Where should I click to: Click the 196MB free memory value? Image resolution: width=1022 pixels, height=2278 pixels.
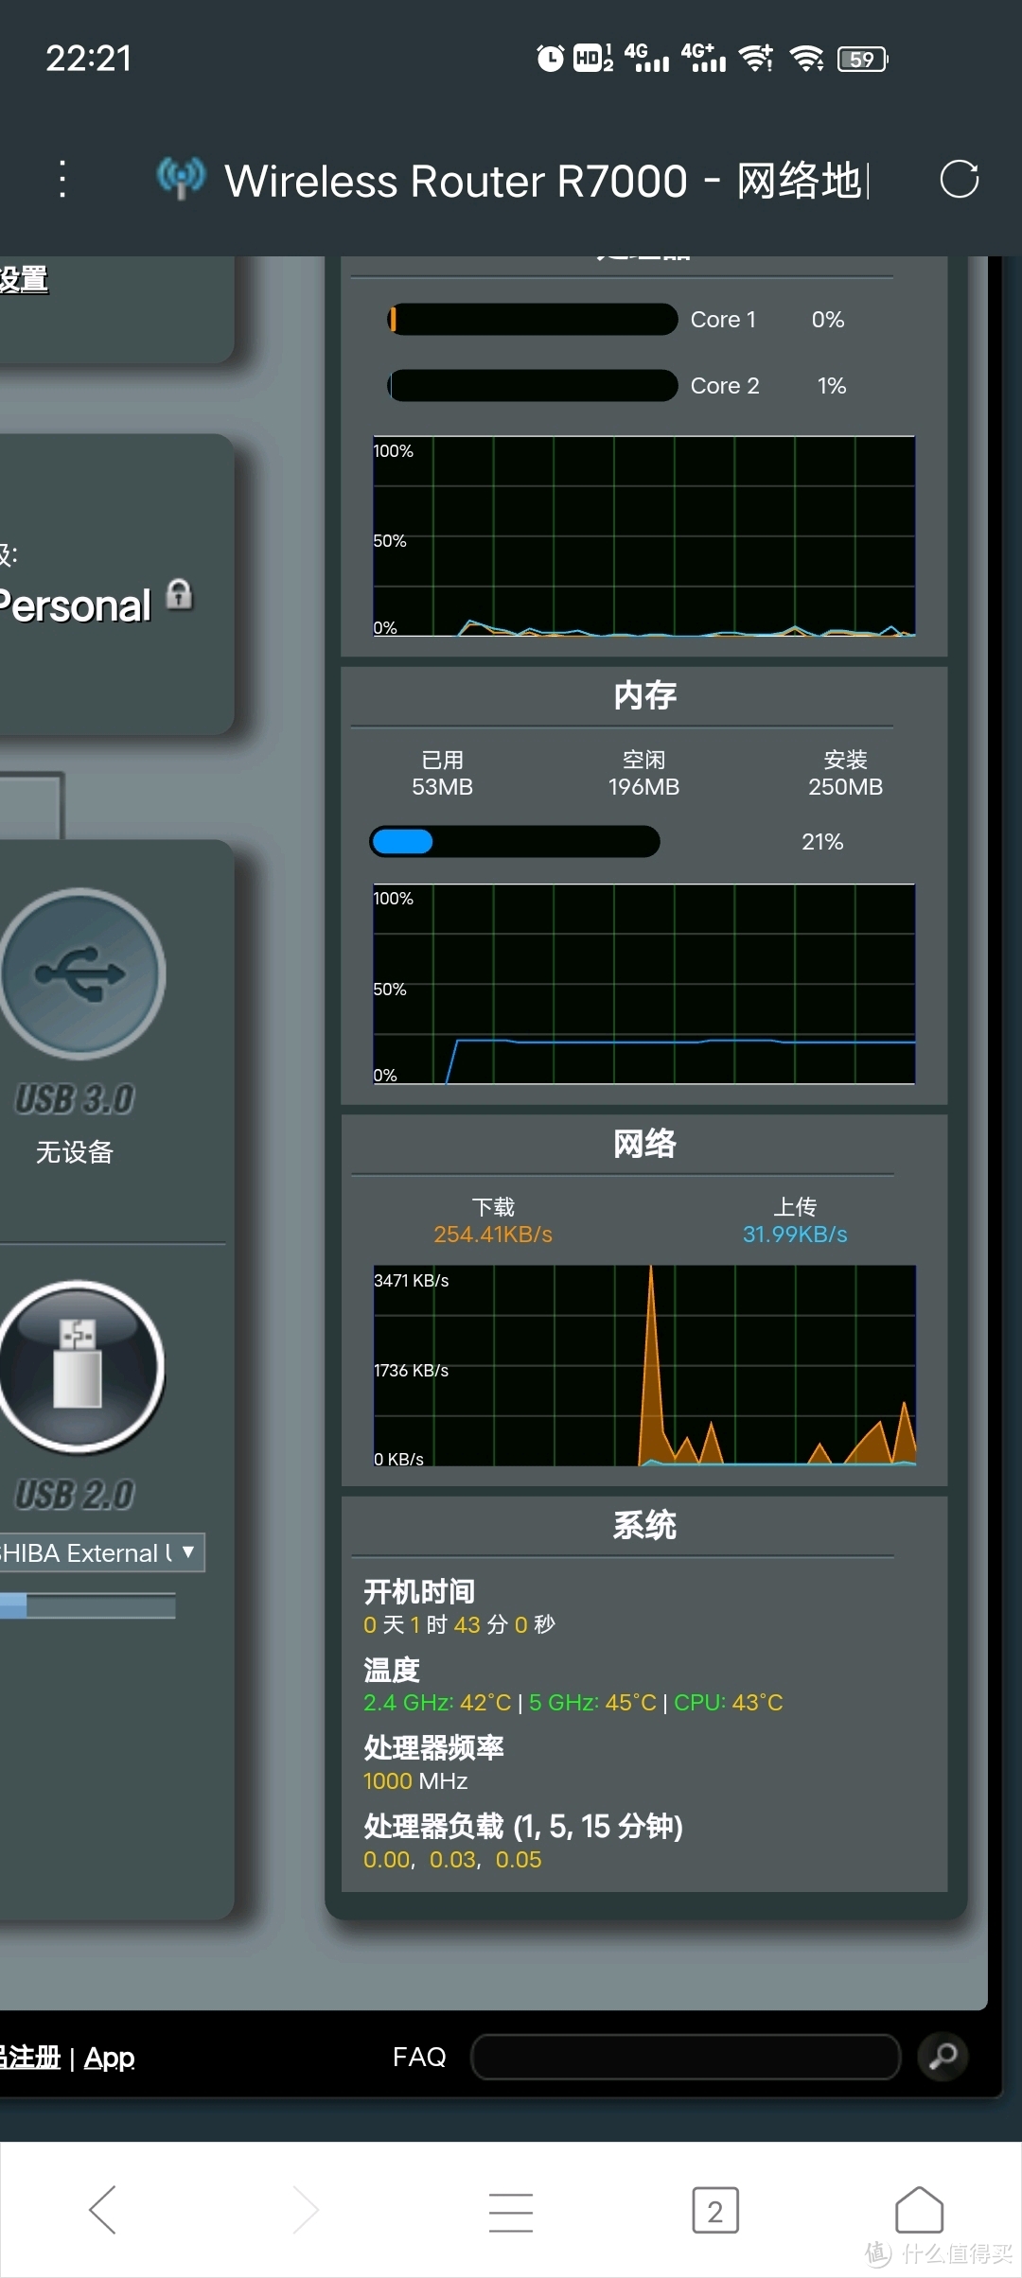coord(643,787)
